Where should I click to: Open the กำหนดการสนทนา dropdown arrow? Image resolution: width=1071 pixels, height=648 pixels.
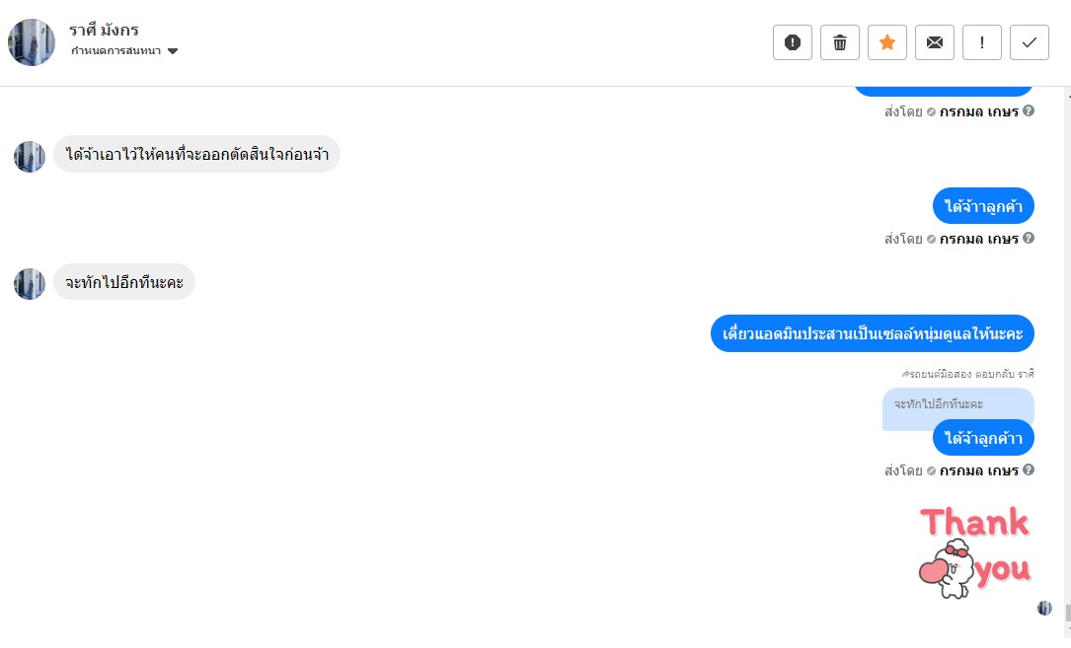tap(173, 51)
